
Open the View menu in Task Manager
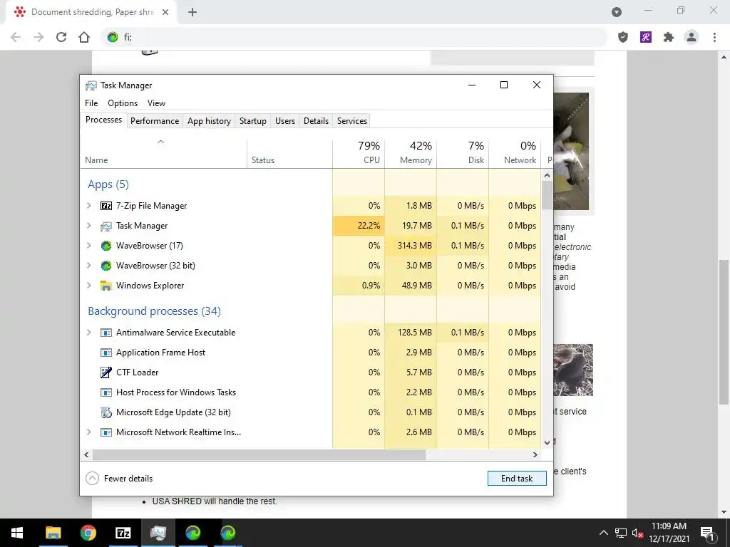click(156, 103)
